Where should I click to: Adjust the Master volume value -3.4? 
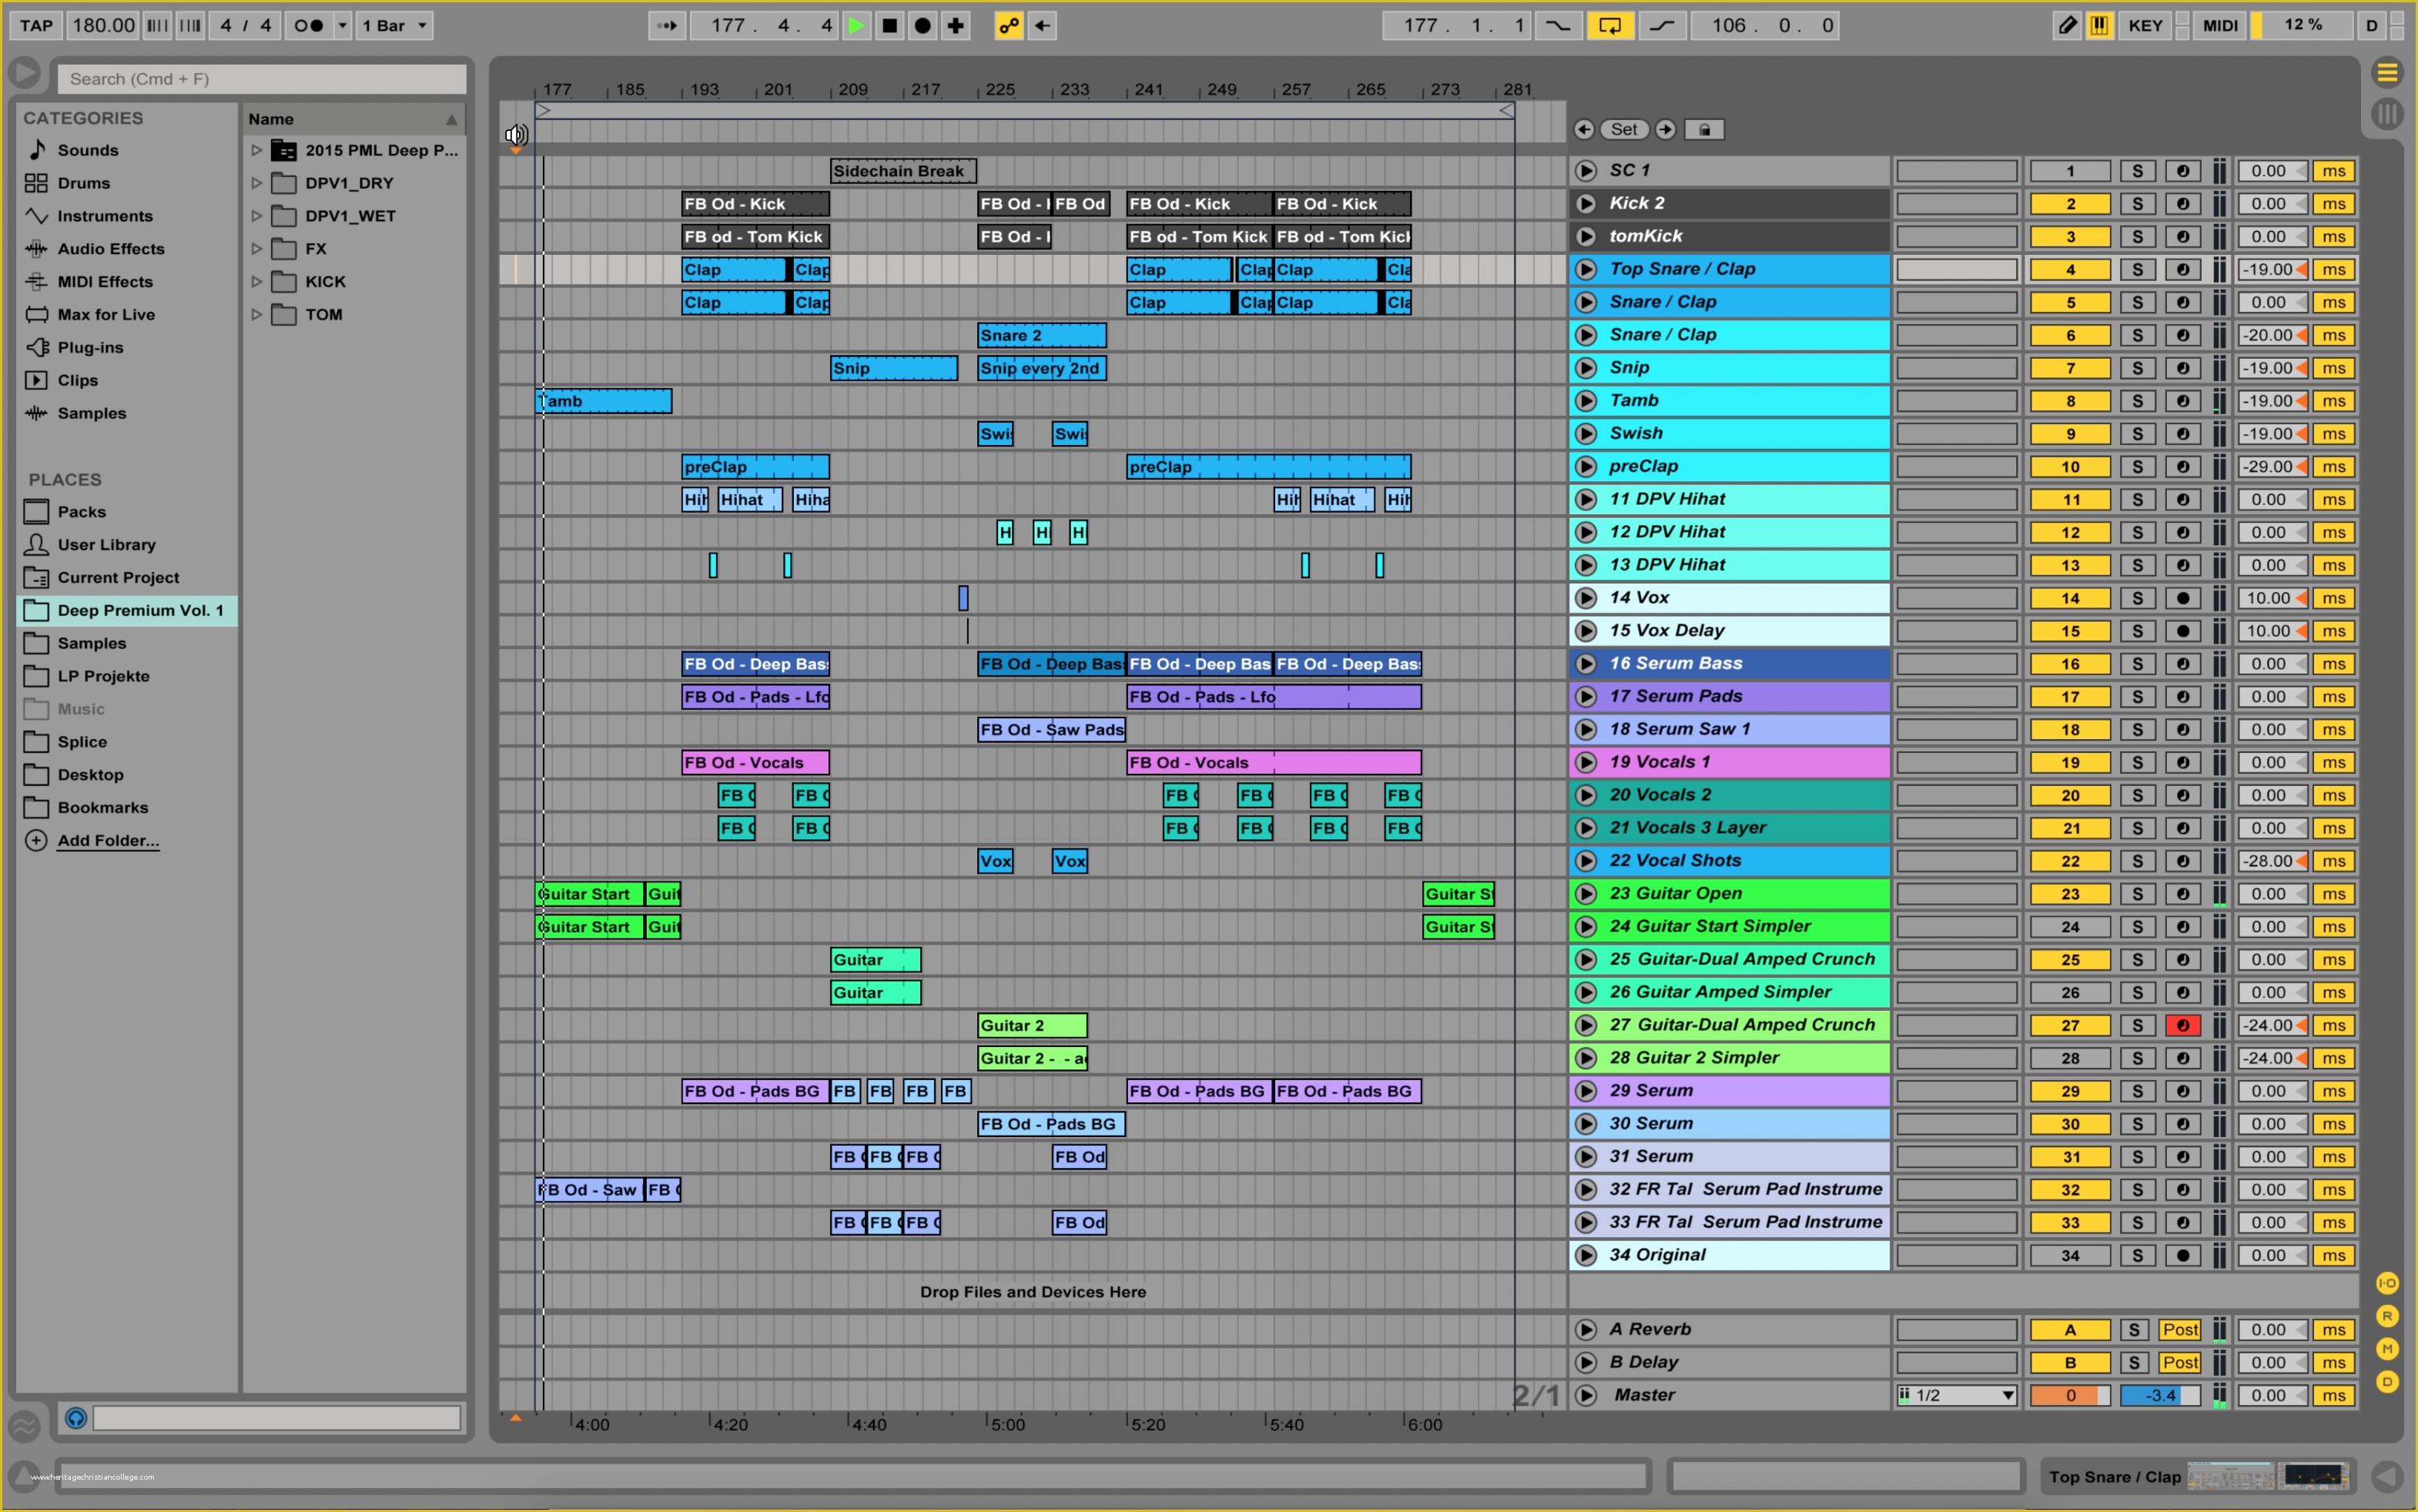coord(2159,1396)
